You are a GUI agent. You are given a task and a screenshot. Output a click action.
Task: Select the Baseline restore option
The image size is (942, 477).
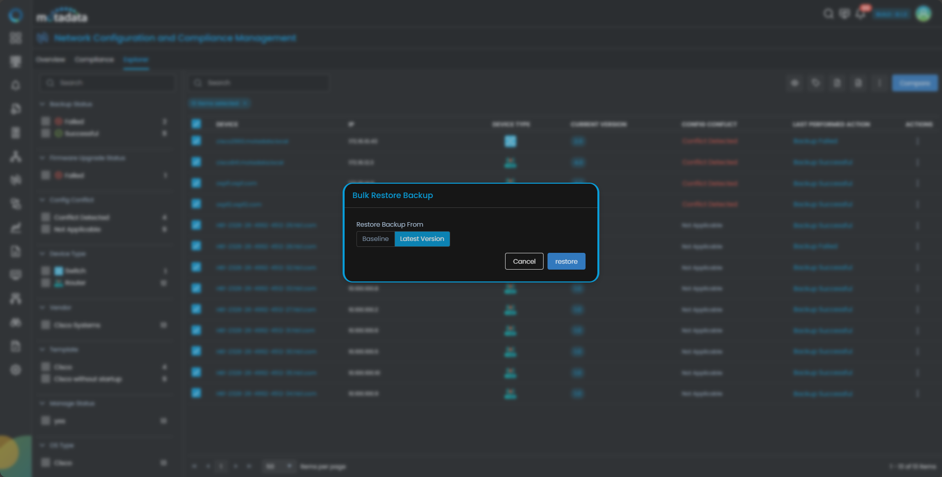coord(375,239)
